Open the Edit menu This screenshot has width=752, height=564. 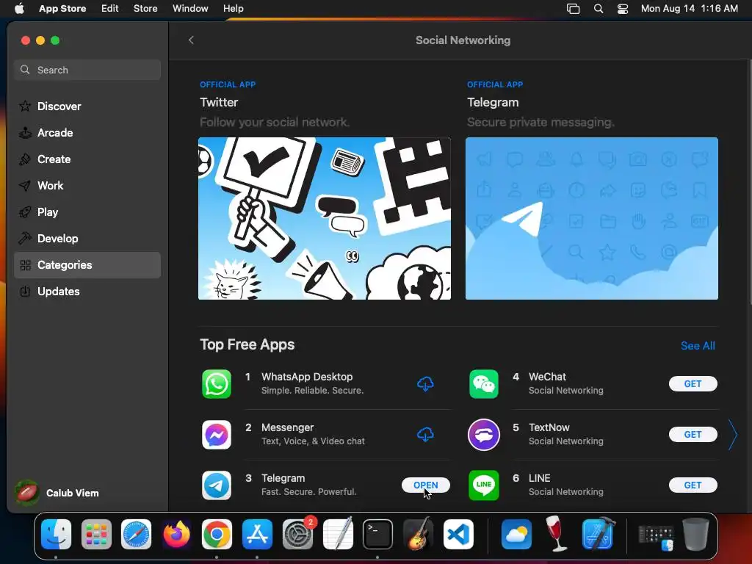[x=110, y=9]
